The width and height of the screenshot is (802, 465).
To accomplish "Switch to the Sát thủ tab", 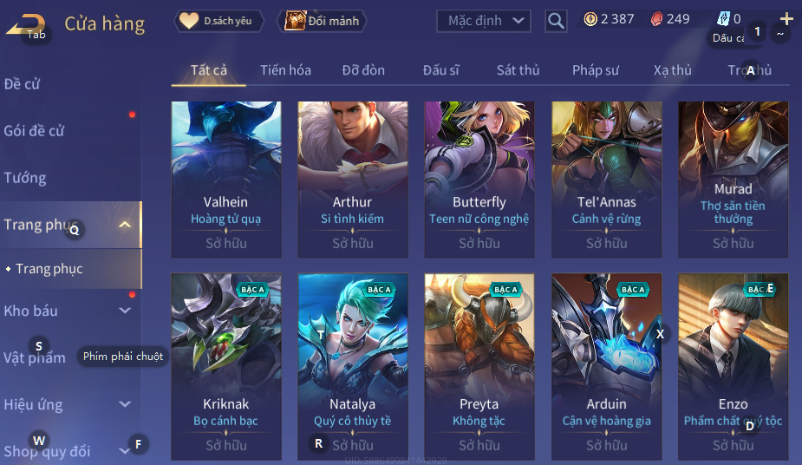I will [518, 70].
